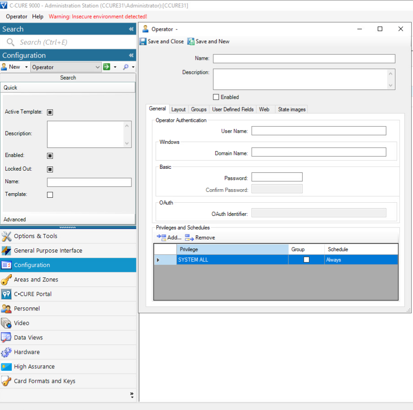The height and width of the screenshot is (410, 413).
Task: Open the Hardware pane via its icon
Action: pyautogui.click(x=6, y=352)
